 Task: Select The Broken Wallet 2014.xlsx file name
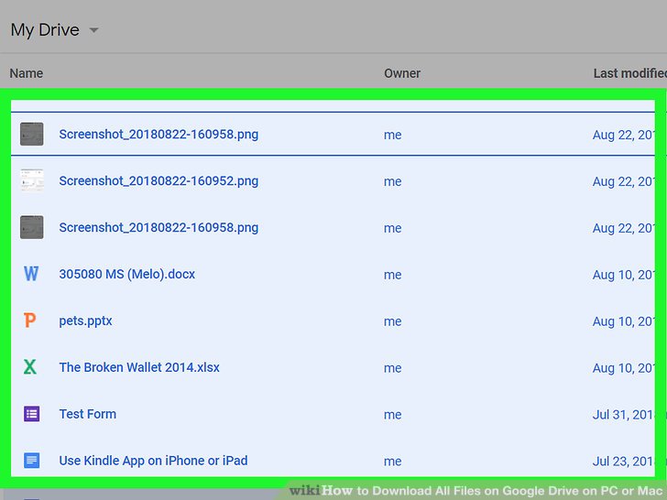point(139,367)
